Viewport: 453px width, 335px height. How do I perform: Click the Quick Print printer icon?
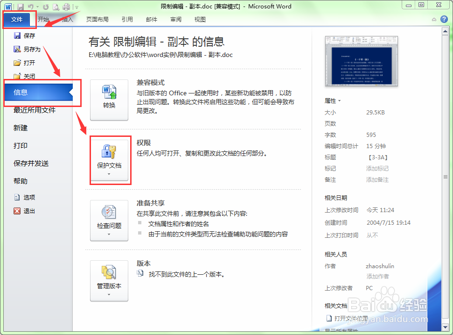(66, 7)
